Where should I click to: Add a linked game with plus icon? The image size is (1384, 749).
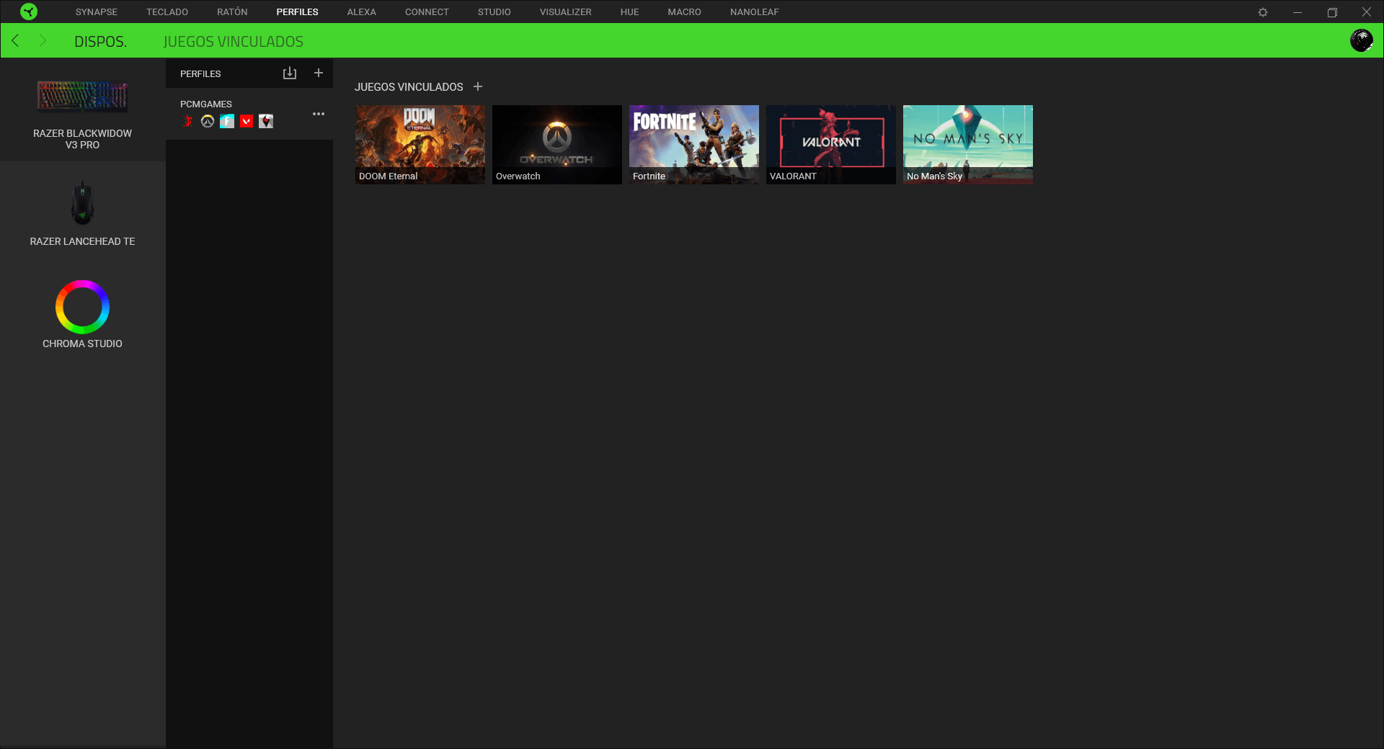[x=478, y=86]
